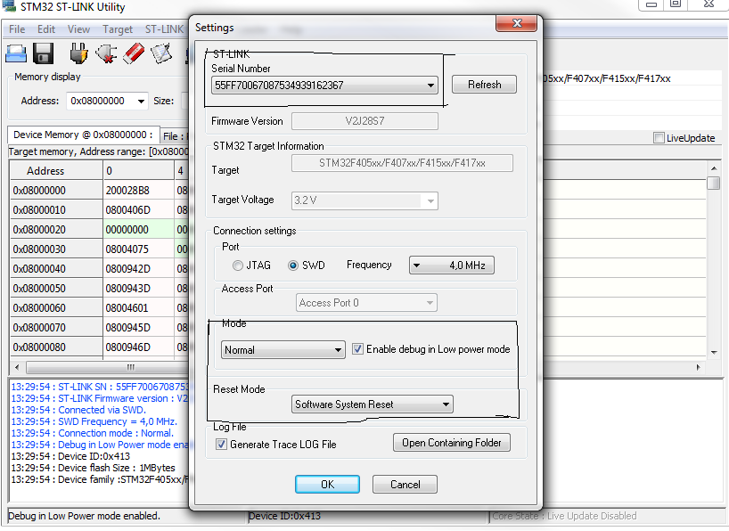Click the Disconnect from target icon

[106, 53]
